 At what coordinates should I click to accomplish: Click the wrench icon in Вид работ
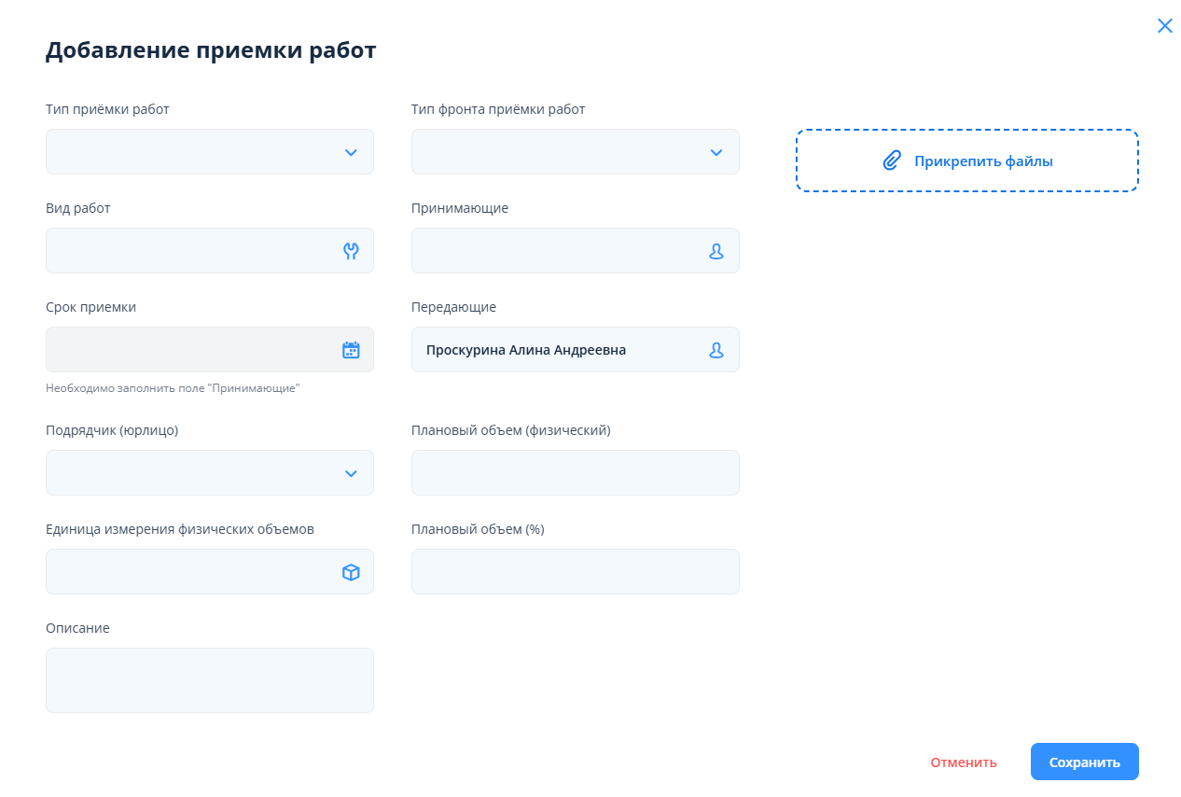(x=351, y=251)
